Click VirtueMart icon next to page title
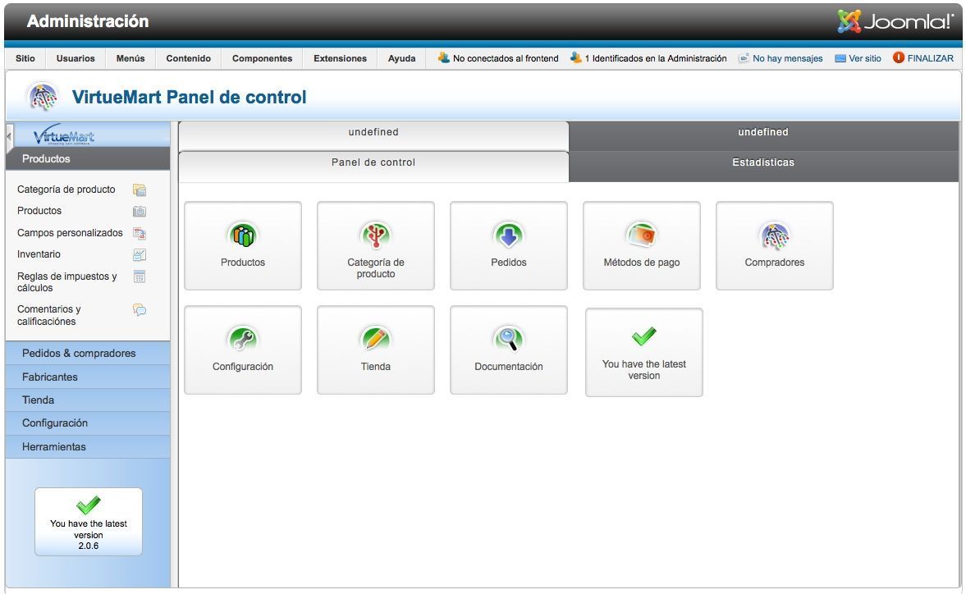The image size is (966, 594). pos(43,98)
